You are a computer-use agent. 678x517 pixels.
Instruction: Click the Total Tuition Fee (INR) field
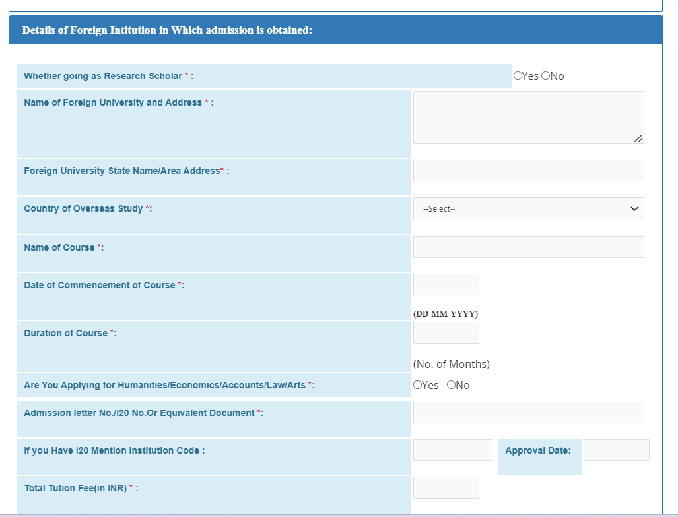click(x=446, y=487)
